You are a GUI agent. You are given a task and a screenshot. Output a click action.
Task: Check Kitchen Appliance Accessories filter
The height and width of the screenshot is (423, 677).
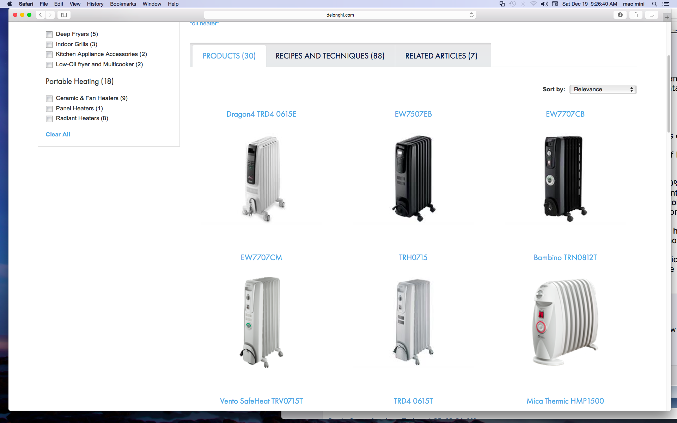pyautogui.click(x=49, y=55)
